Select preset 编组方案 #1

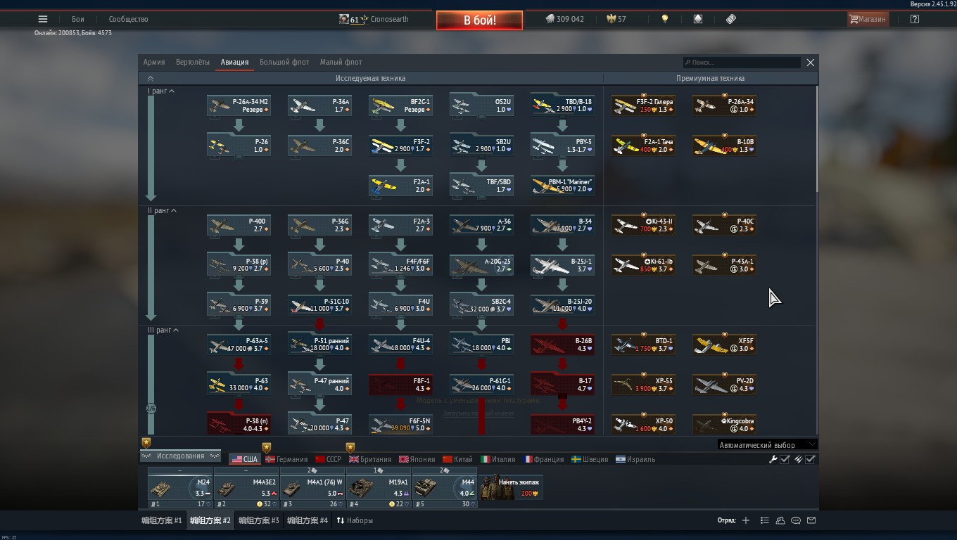(x=162, y=520)
